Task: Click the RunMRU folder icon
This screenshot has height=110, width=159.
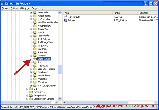Action: [x=35, y=32]
